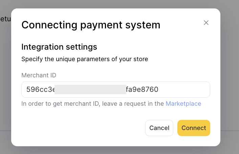Screen dimensions: 239x154
Task: Click blank dialog area beside the Cancel button
Action: [82, 128]
